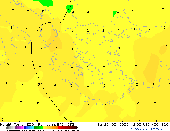Click the [°C] unit label
Screen dimensions: 170x131
coord(62,125)
